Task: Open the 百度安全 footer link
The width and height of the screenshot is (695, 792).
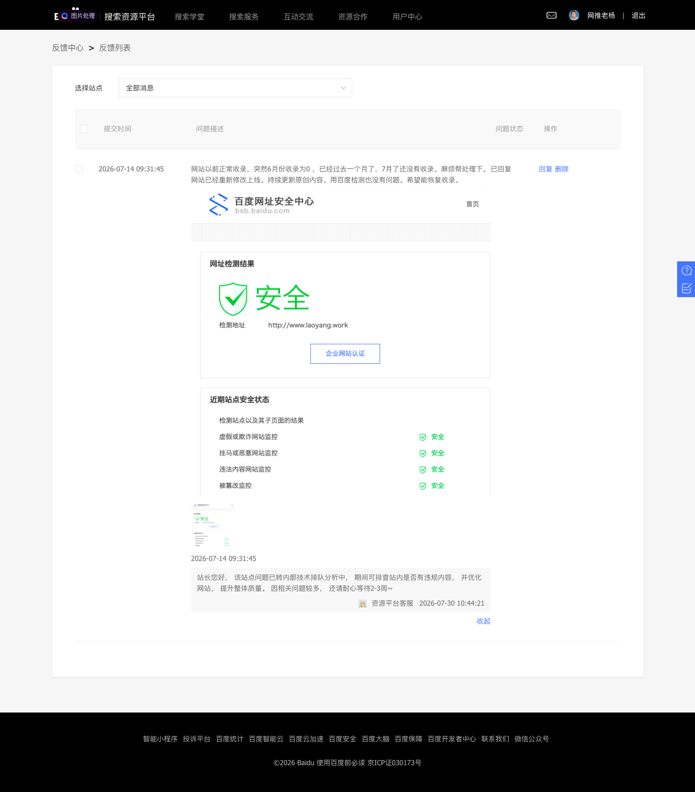Action: click(343, 739)
